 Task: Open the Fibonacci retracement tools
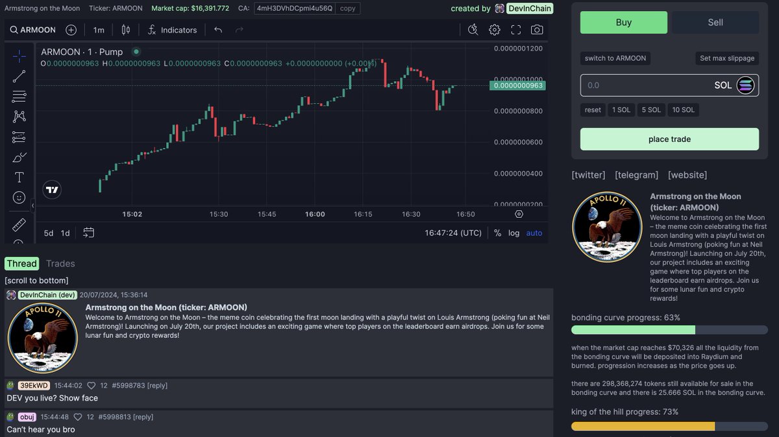(19, 97)
